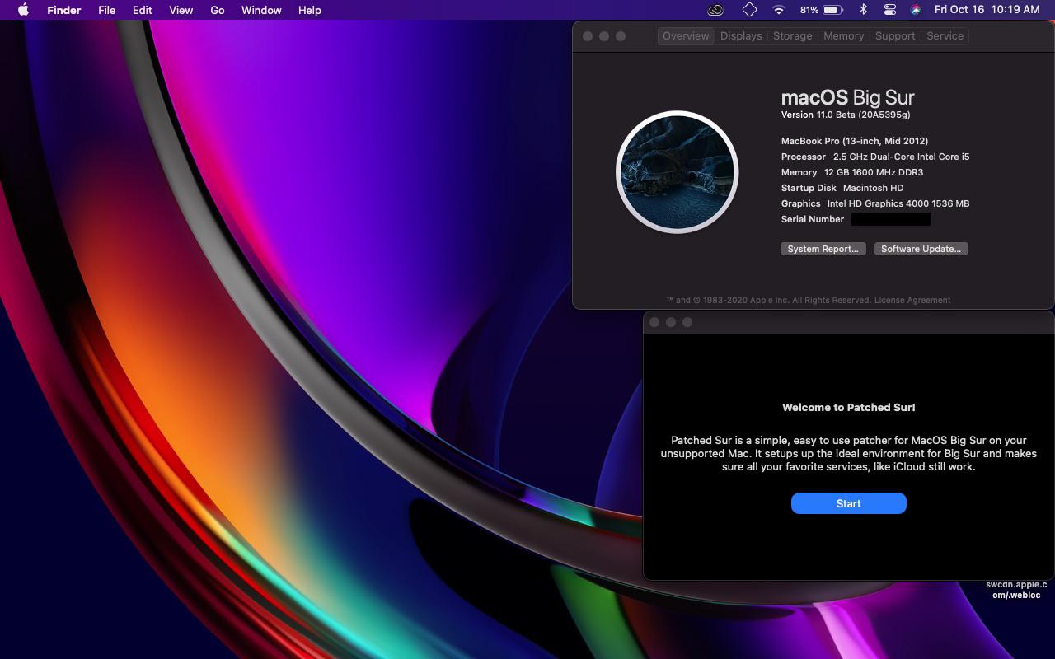Start the Patched Sur setup
Viewport: 1055px width, 659px height.
[848, 503]
